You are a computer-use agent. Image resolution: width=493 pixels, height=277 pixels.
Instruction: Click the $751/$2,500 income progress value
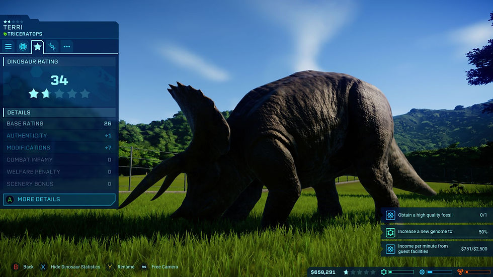coord(474,249)
